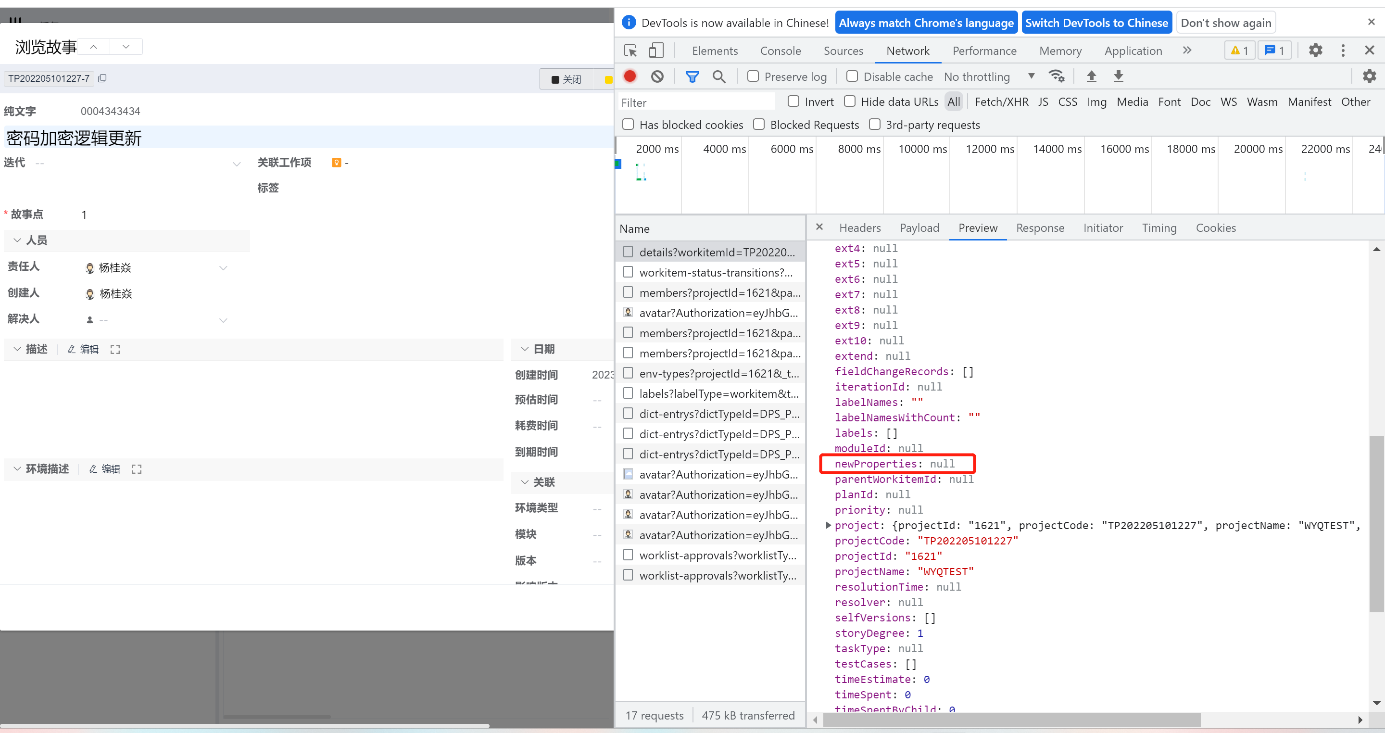1385x733 pixels.
Task: Click the record network log icon
Action: (x=630, y=76)
